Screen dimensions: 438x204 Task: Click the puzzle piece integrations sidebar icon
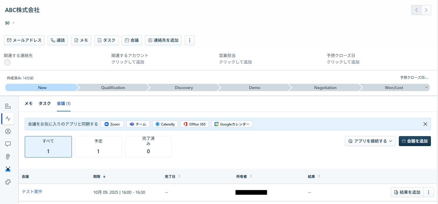tap(8, 182)
